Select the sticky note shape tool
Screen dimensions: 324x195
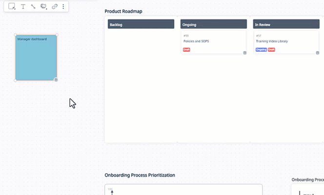[12, 7]
